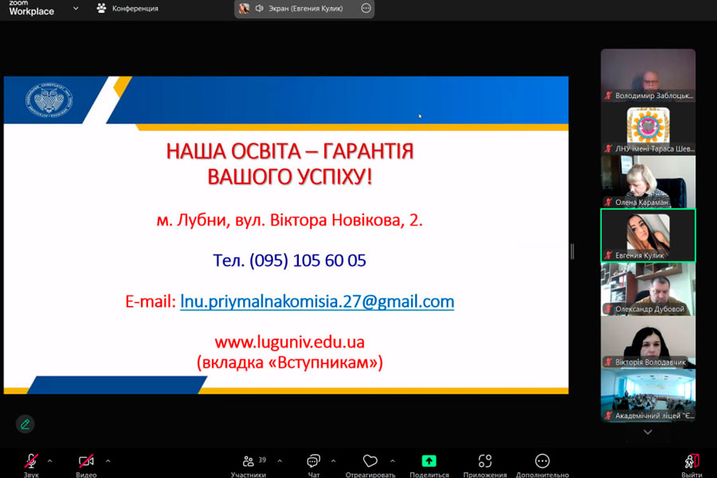Select Академічний ліцей video thumbnail

point(648,396)
